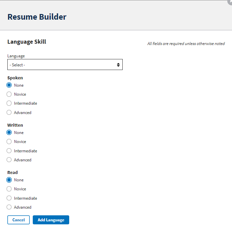Viewport: 232px width, 233px height.
Task: Click the Resume Builder header title
Action: [x=37, y=17]
